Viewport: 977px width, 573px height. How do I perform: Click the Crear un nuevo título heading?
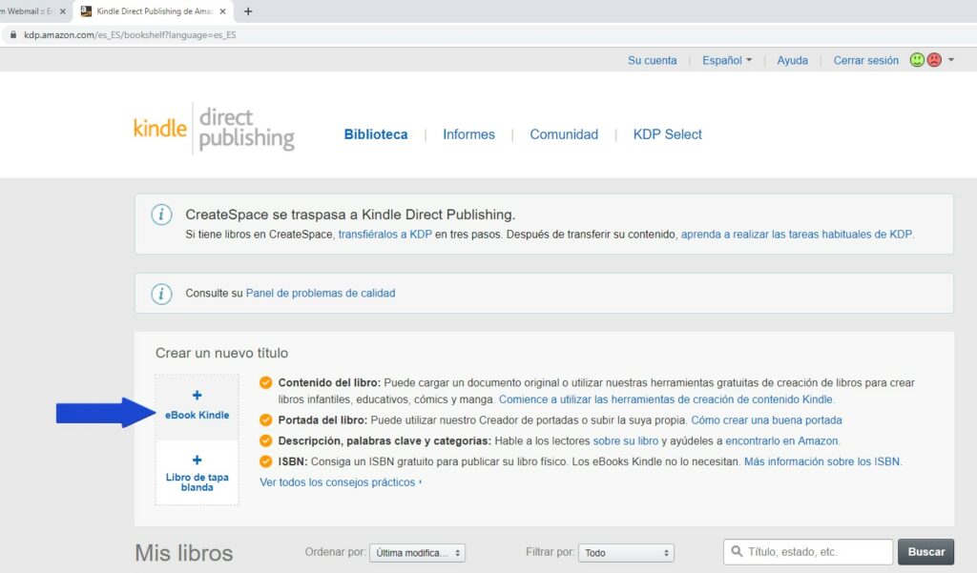(x=221, y=353)
